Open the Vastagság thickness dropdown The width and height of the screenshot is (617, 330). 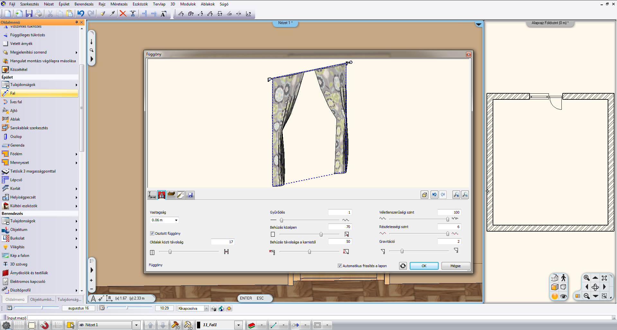(x=176, y=220)
